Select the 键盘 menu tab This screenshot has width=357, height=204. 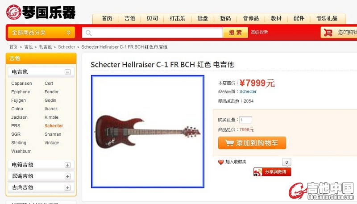(203, 18)
